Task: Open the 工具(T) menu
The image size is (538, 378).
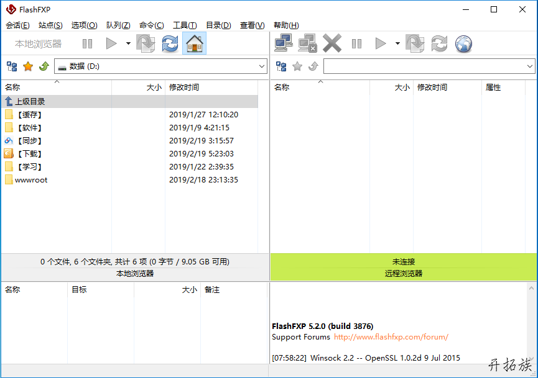Action: click(185, 25)
